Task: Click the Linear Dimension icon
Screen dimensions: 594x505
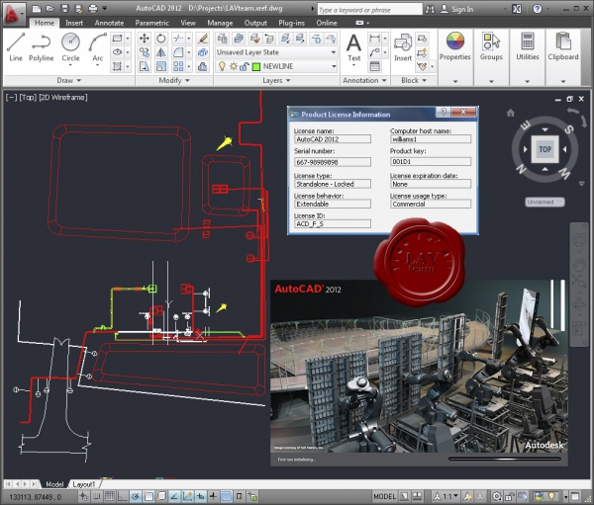Action: [x=374, y=39]
